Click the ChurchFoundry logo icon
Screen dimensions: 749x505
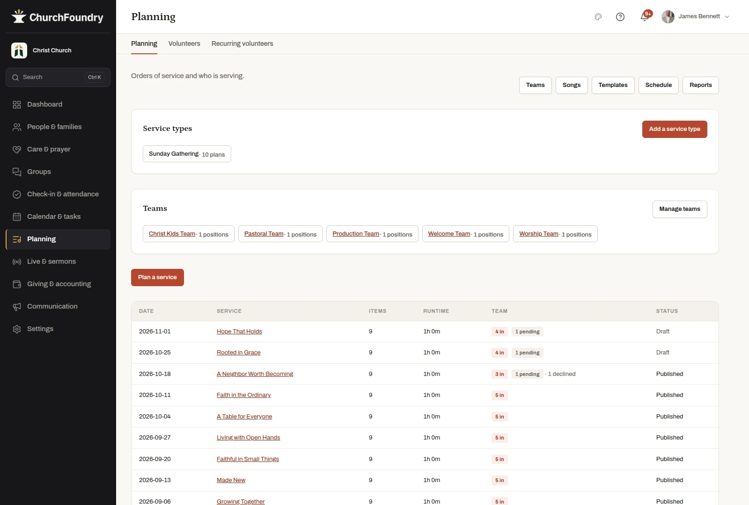pos(19,17)
